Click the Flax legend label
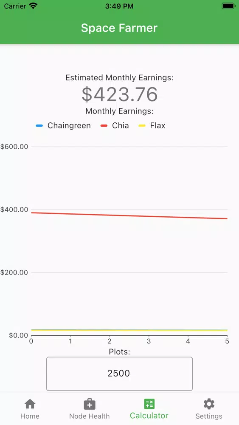Viewport: 239px width, 425px height. click(x=157, y=126)
